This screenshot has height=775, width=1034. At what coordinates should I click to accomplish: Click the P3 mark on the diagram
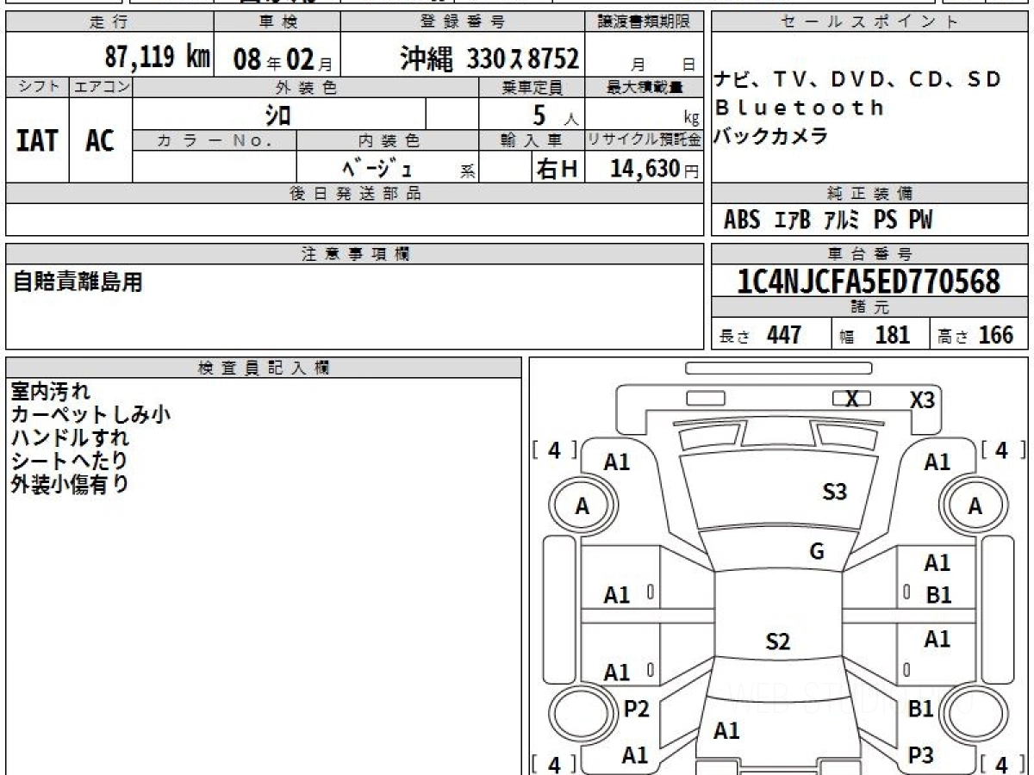tap(921, 755)
